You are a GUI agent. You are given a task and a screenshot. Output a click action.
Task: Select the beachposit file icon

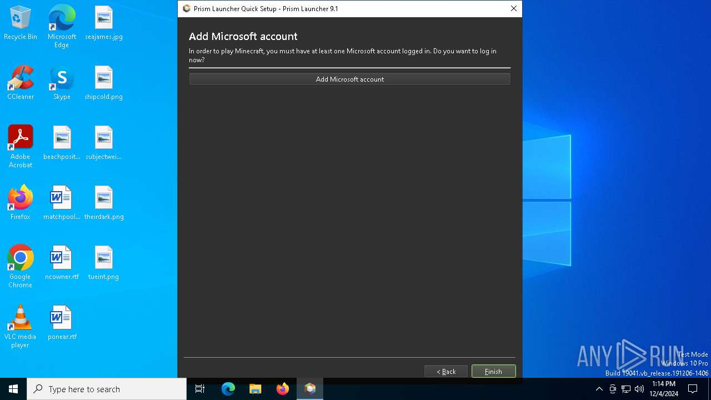click(x=62, y=143)
